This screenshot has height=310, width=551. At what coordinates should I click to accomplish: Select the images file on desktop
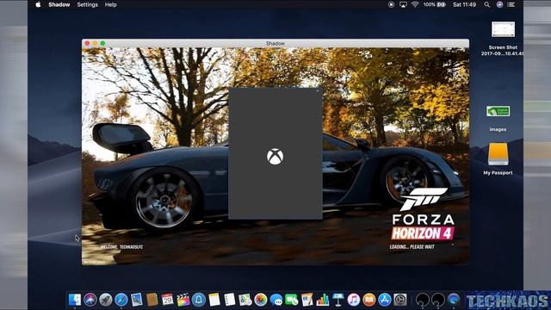[498, 119]
